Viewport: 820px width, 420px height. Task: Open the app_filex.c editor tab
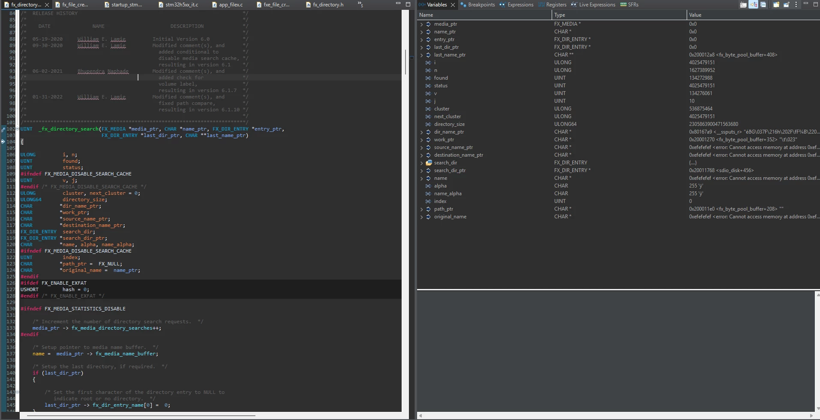pyautogui.click(x=228, y=5)
